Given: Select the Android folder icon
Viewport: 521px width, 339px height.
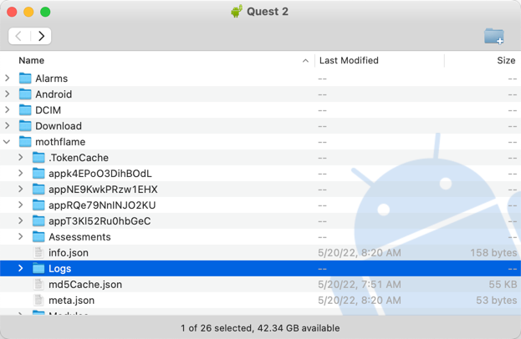Looking at the screenshot, I should coord(25,94).
